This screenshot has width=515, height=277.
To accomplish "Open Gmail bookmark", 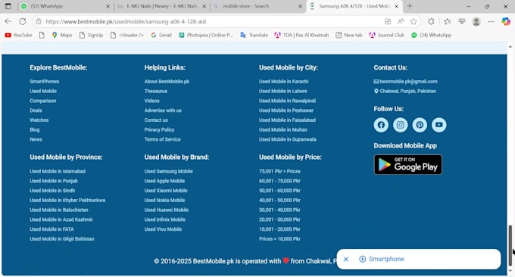I will click(161, 35).
